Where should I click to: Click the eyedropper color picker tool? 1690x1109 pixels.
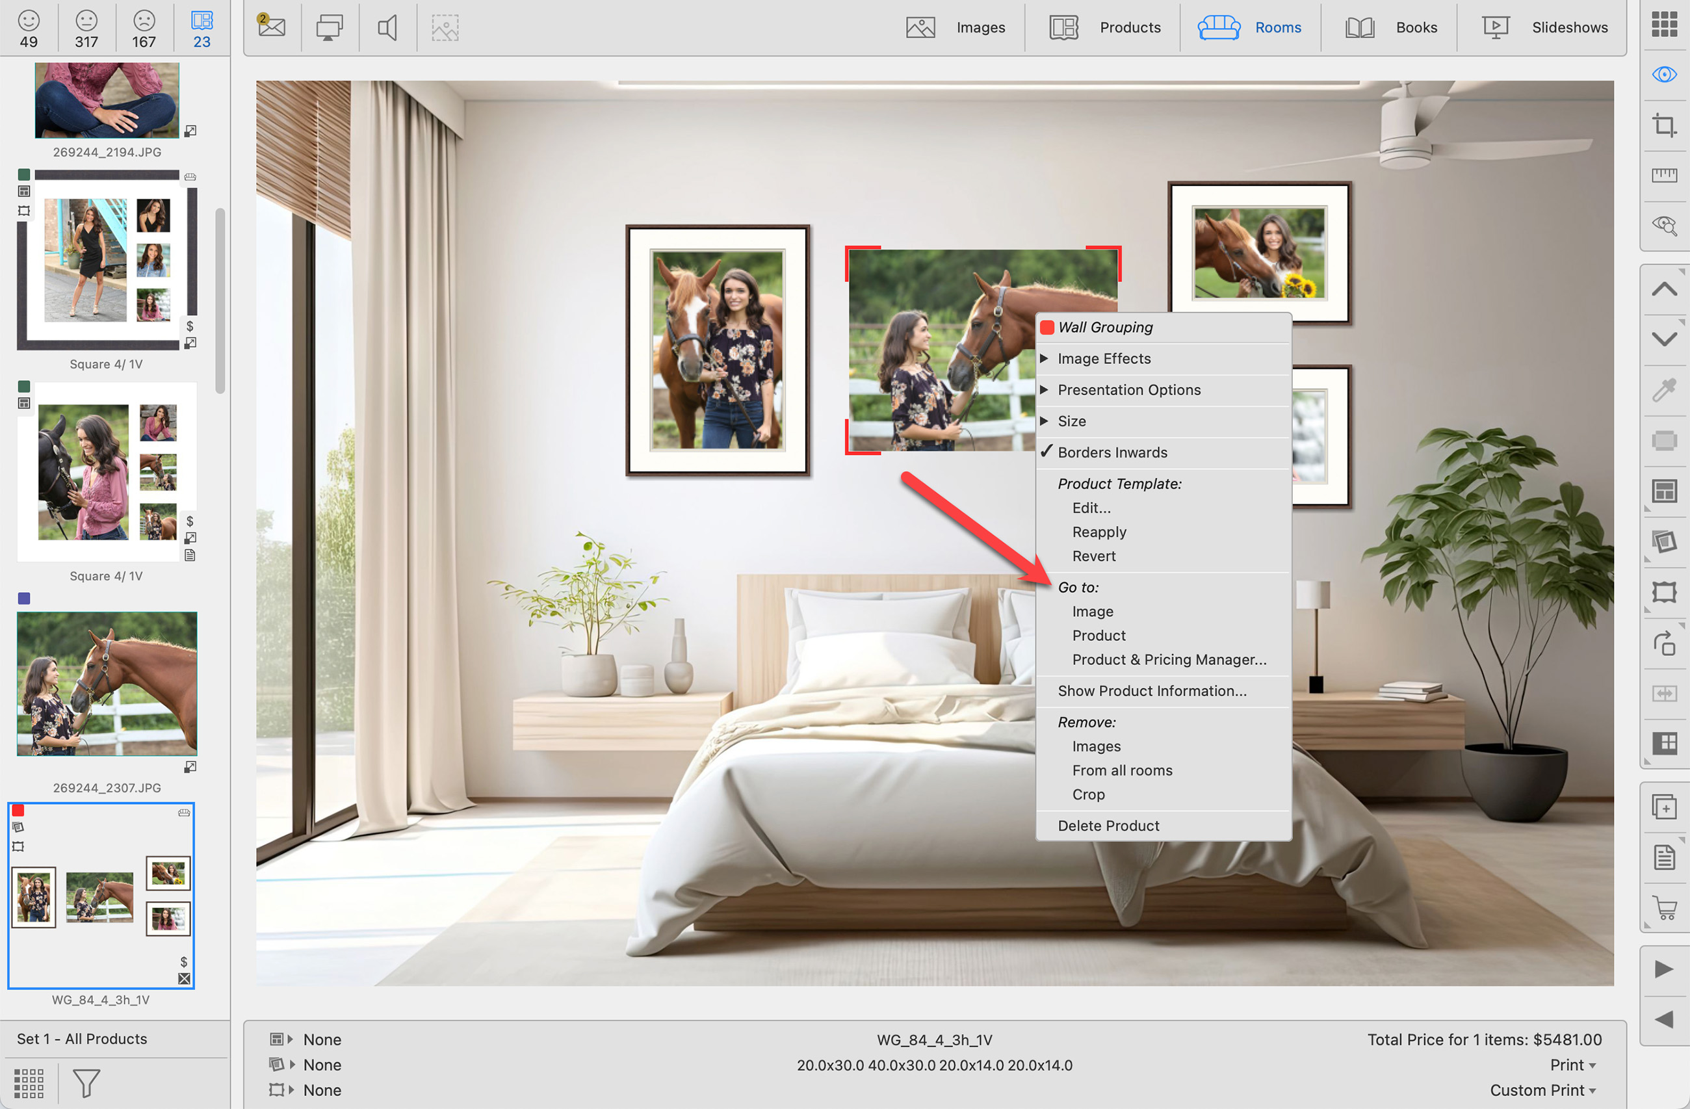1664,390
